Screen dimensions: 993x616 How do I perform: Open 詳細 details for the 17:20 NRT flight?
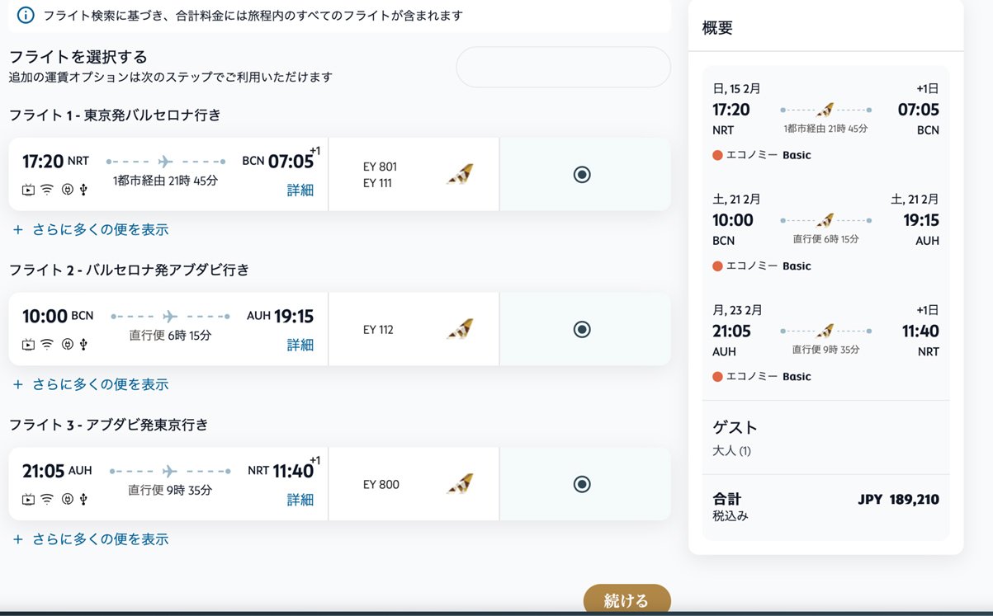click(x=300, y=190)
